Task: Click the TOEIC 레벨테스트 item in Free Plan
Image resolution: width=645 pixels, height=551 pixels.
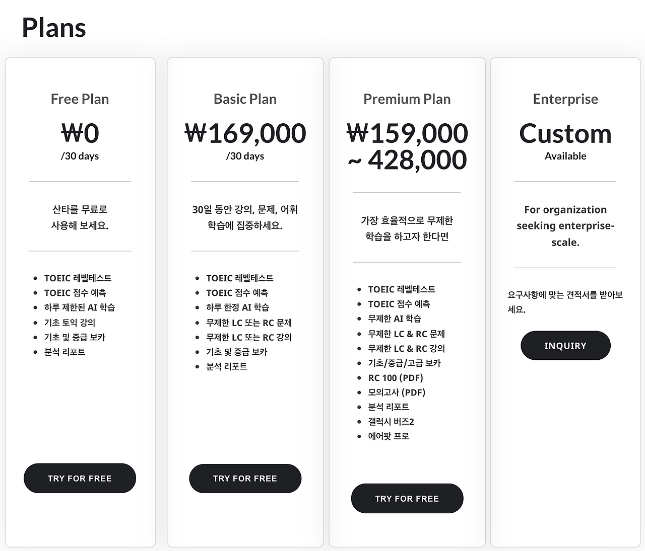Action: 79,277
